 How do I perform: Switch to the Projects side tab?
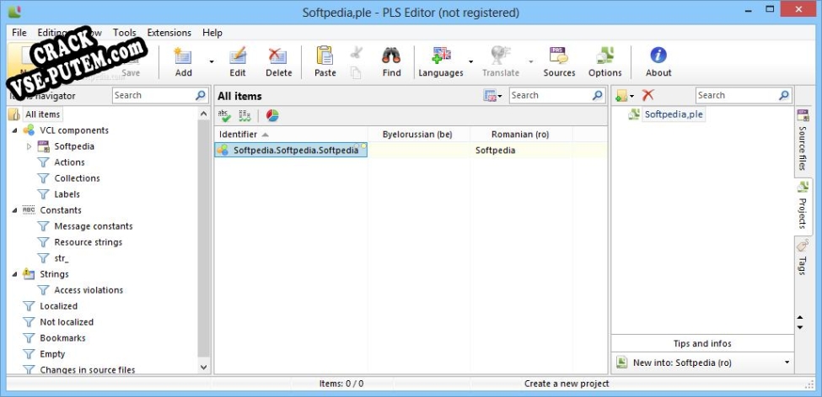point(803,206)
